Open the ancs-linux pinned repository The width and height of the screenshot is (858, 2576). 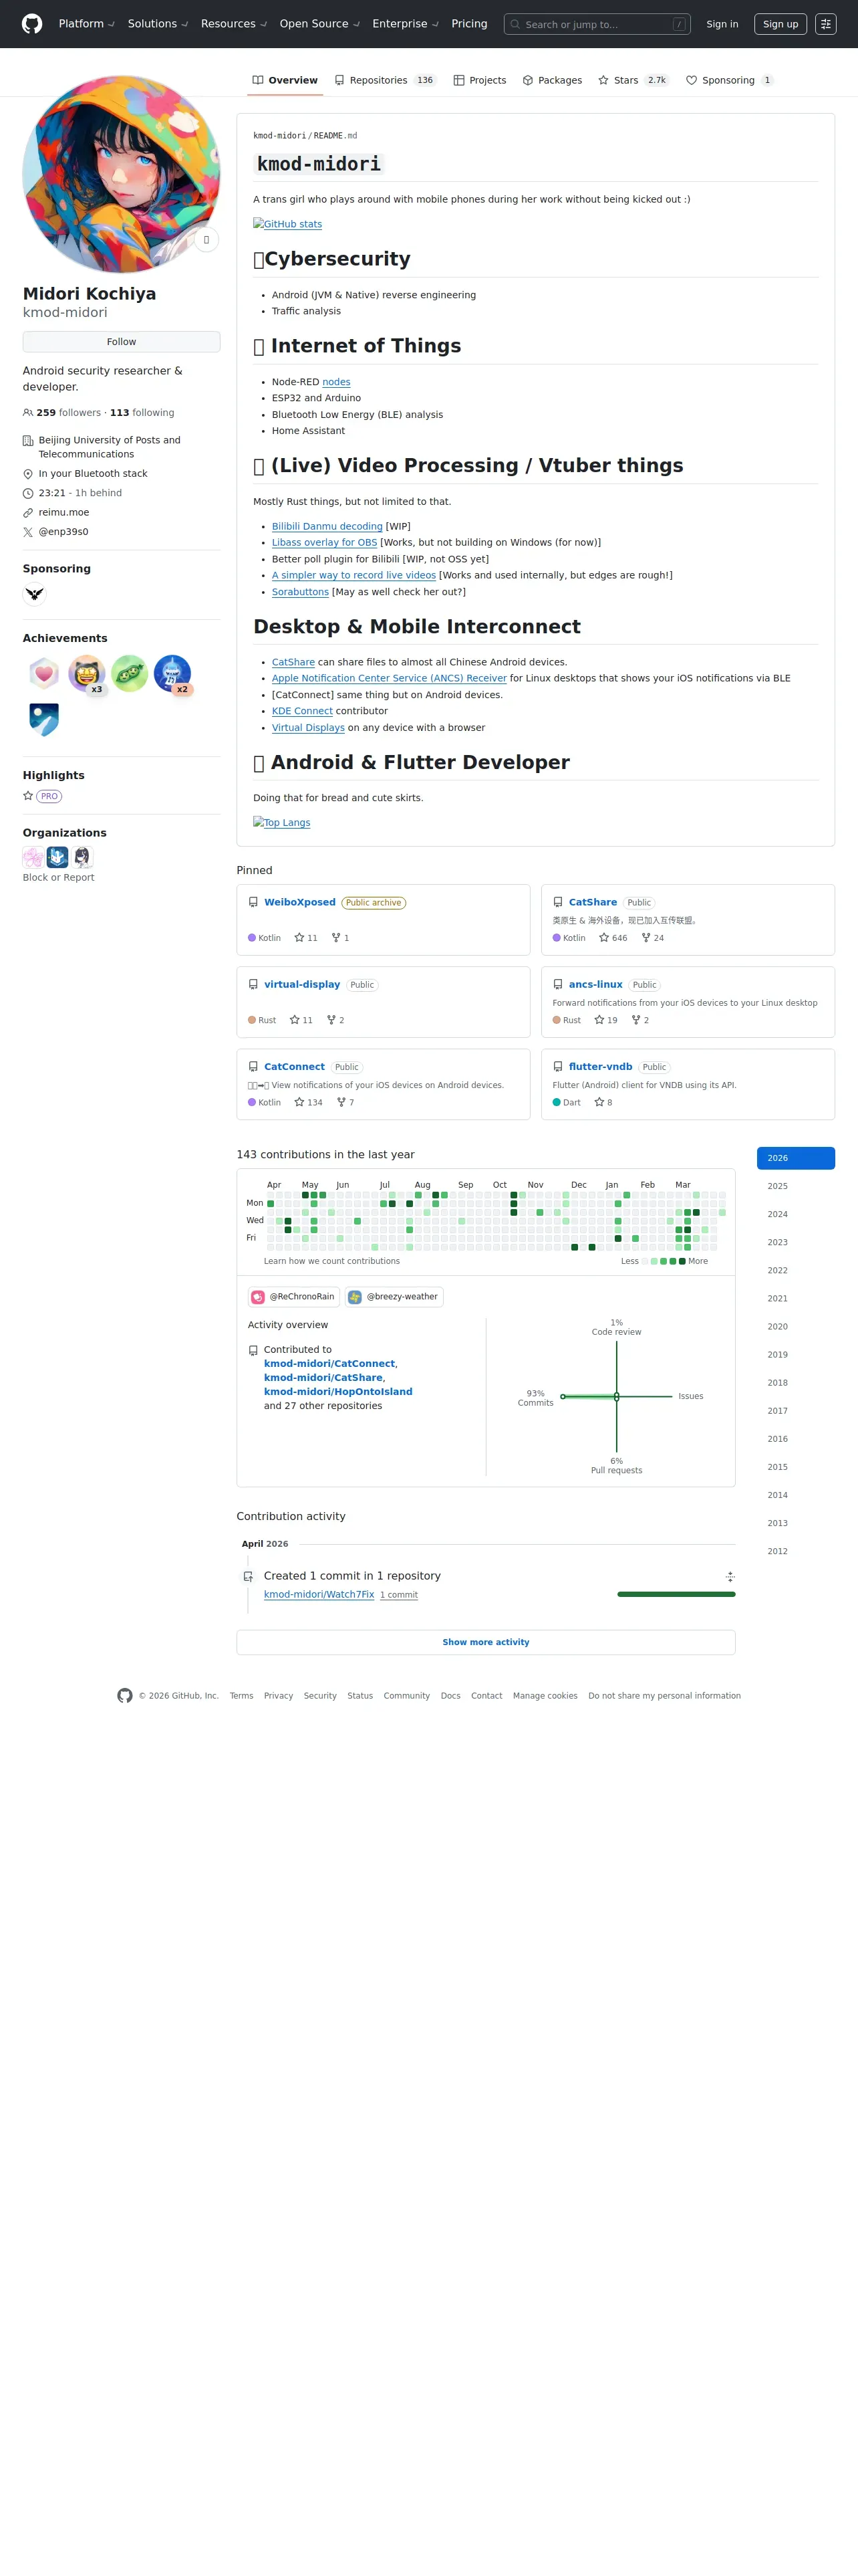tap(595, 985)
